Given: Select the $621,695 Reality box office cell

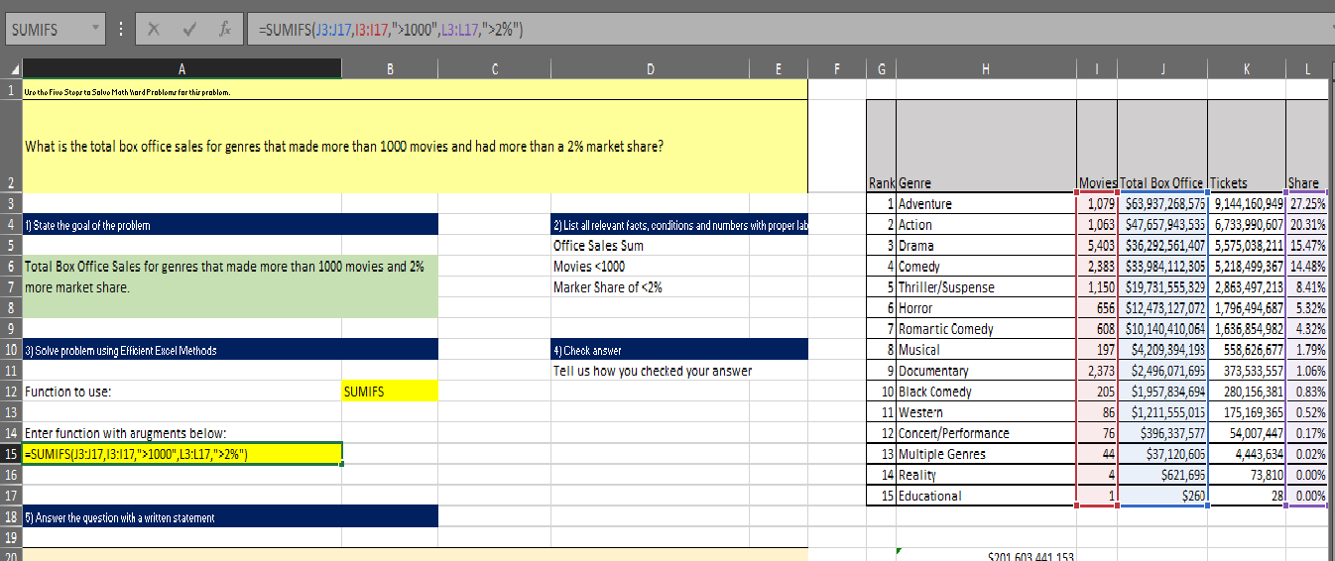Looking at the screenshot, I should [x=1164, y=475].
